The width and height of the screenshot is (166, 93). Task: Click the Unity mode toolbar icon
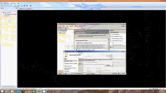27,6
